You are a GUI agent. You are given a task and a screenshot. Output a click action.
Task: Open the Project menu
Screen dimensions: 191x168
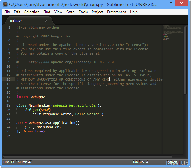point(97,12)
